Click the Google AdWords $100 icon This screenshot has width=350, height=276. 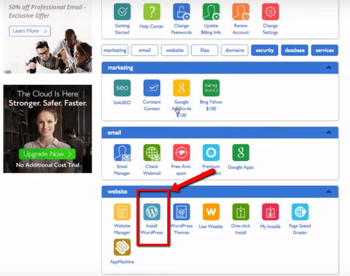pyautogui.click(x=182, y=88)
